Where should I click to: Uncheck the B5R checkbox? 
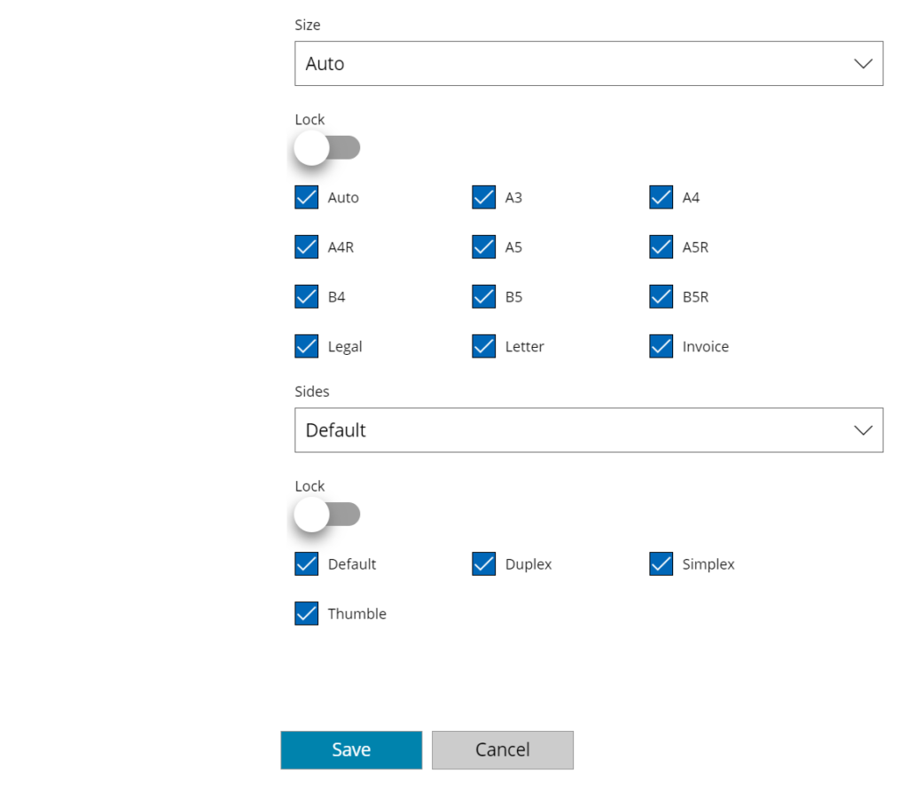(x=661, y=296)
